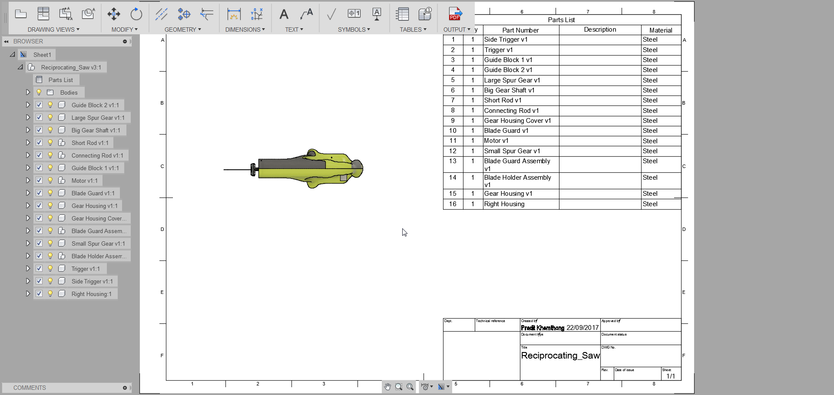Select the Pan tool in status bar

(387, 387)
